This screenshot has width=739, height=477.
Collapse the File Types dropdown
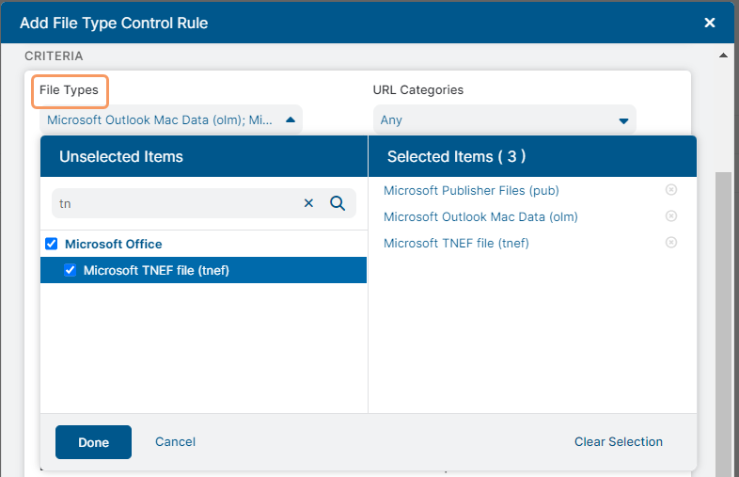(291, 119)
